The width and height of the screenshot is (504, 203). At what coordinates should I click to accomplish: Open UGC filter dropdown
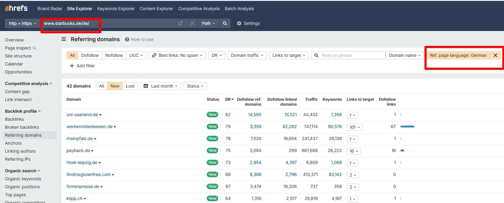click(136, 55)
